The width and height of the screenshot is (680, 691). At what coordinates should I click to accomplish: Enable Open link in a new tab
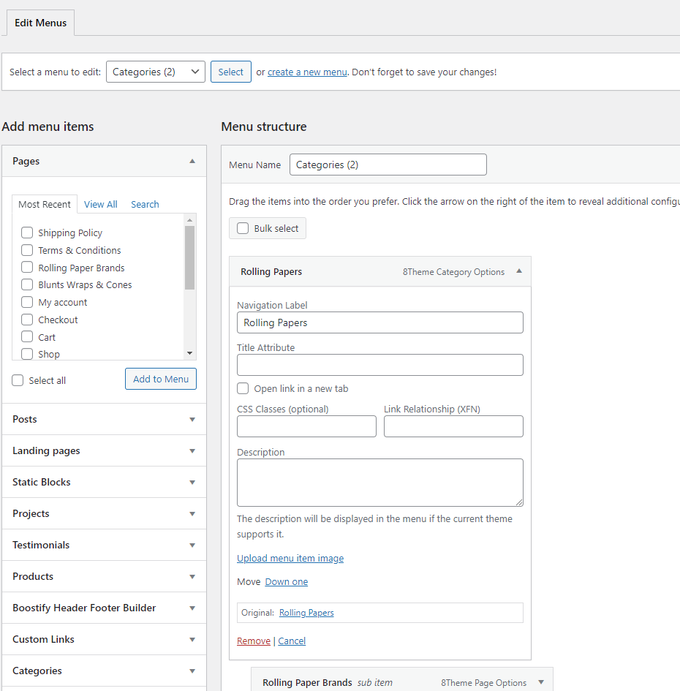(243, 388)
